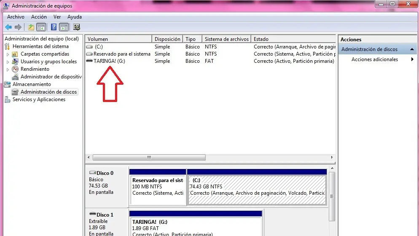This screenshot has height=236, width=419.
Task: Open the Help question mark toolbar icon
Action: pos(54,27)
